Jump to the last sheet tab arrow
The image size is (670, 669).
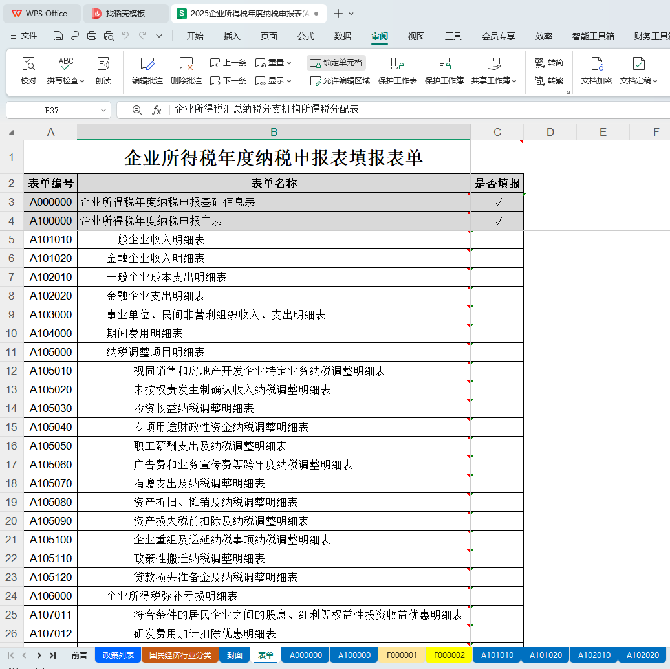pos(53,655)
